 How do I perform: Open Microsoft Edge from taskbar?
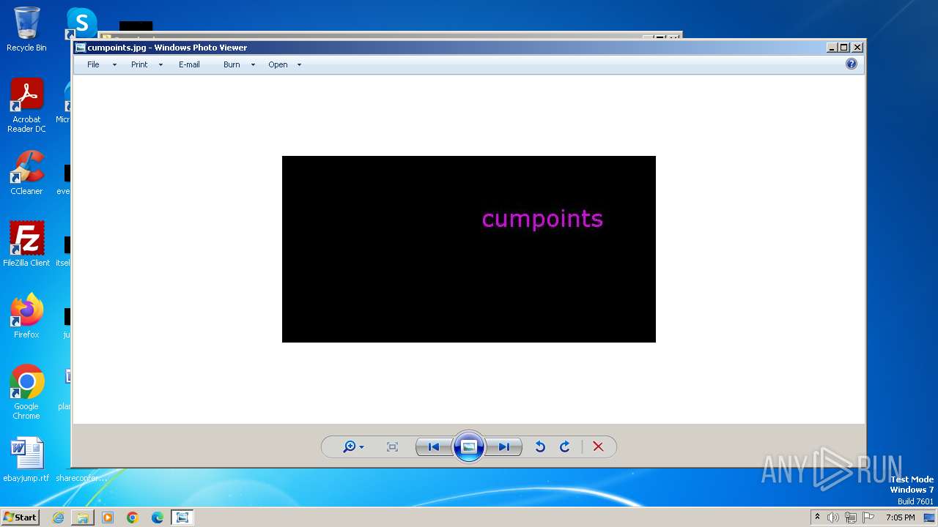[158, 517]
